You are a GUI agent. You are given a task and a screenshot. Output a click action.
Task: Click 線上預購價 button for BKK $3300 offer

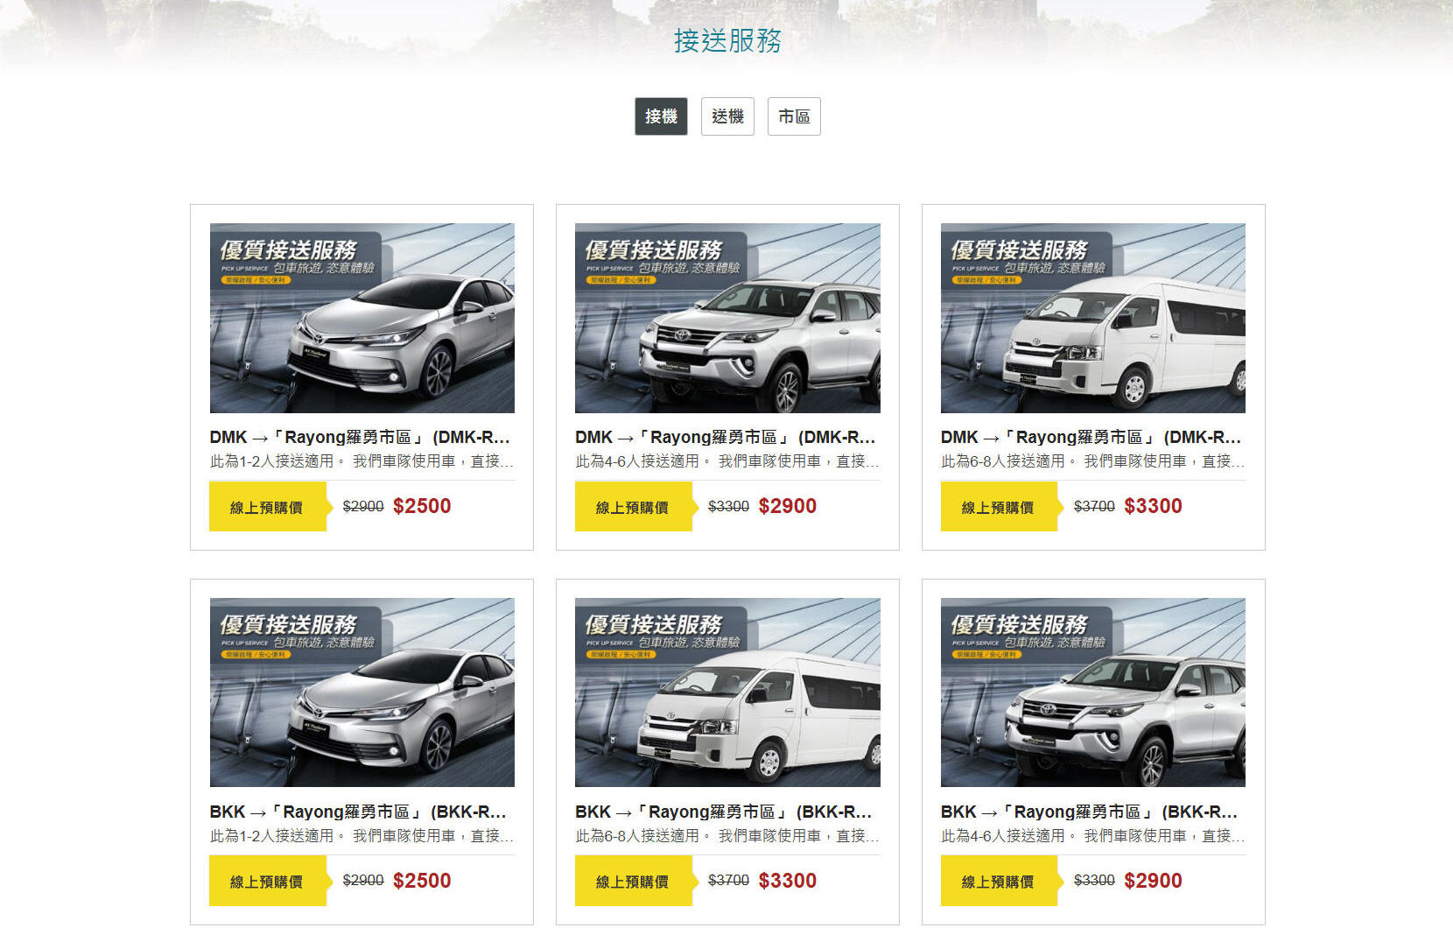[634, 882]
